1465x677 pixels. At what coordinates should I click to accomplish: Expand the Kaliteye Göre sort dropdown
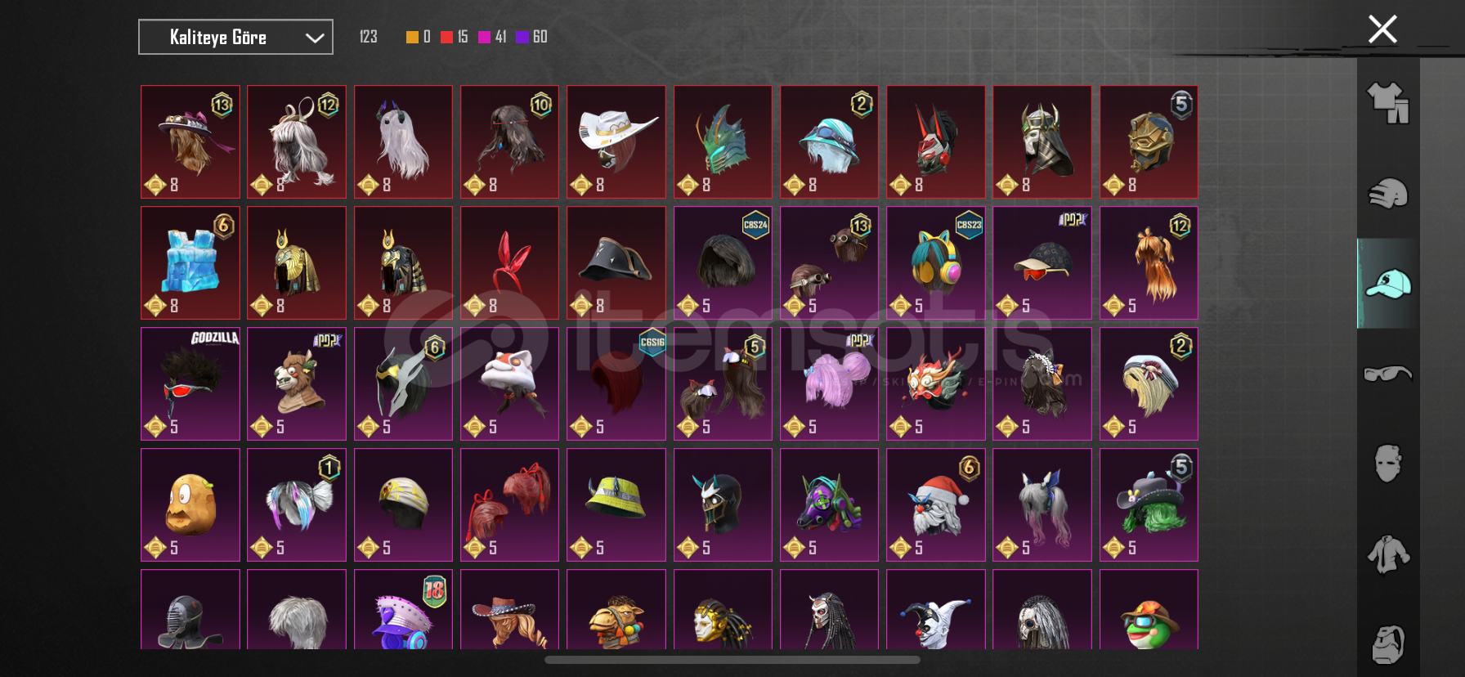pyautogui.click(x=235, y=37)
